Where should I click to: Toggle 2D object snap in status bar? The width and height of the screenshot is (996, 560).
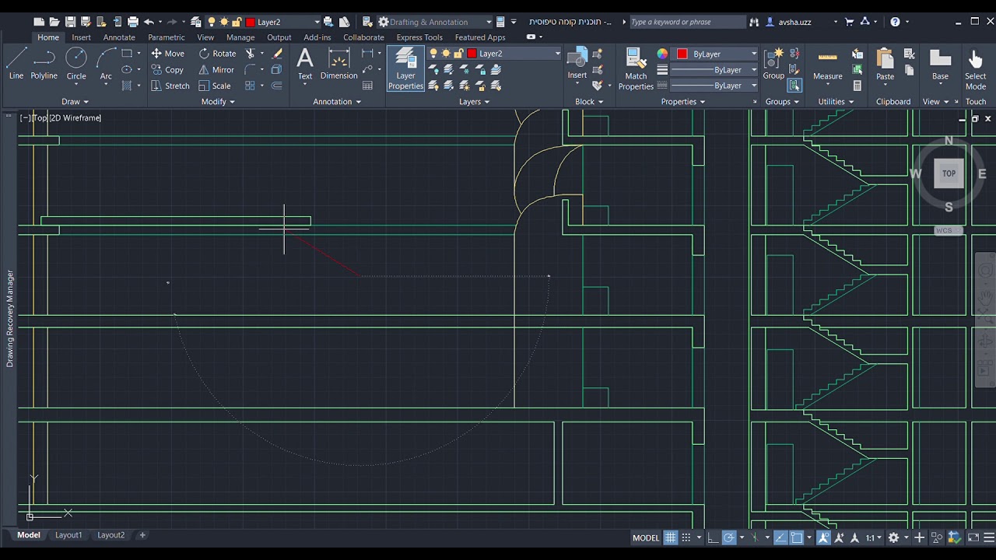797,537
